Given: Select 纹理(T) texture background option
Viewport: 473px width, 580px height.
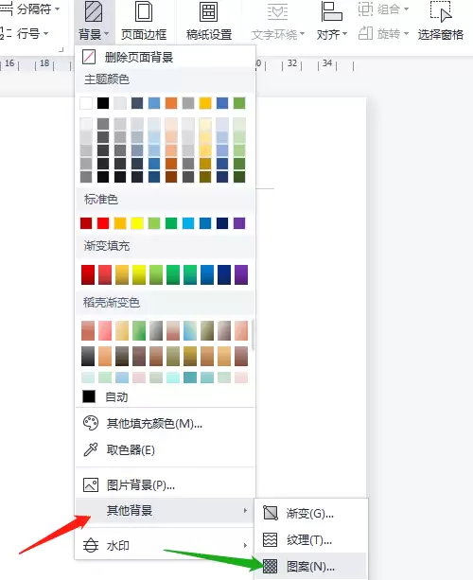Looking at the screenshot, I should (x=310, y=540).
